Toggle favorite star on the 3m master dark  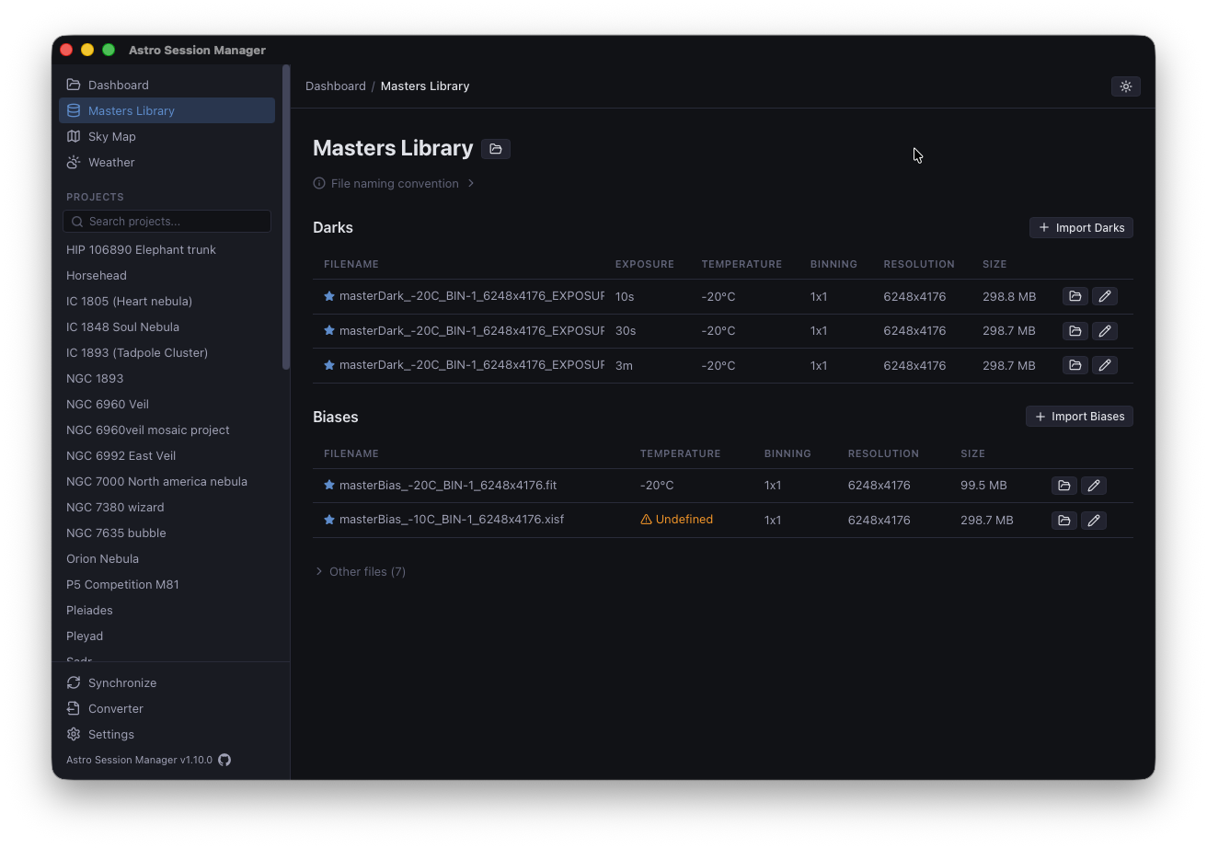pyautogui.click(x=328, y=364)
